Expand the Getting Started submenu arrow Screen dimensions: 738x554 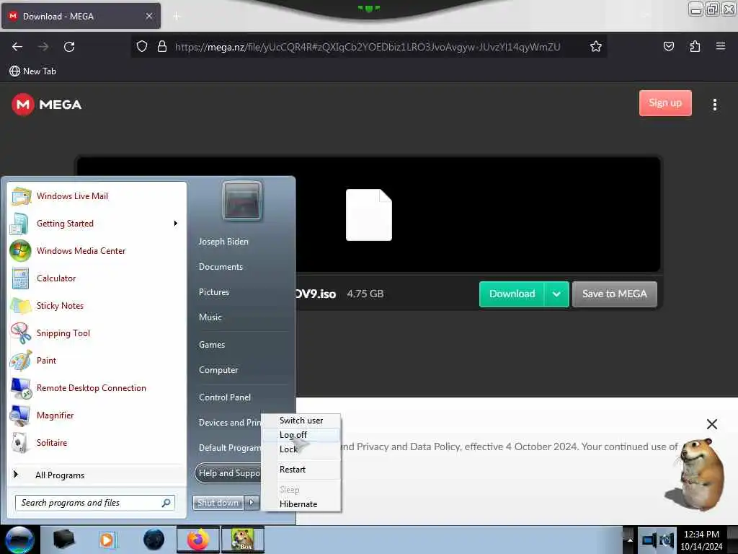coord(176,224)
